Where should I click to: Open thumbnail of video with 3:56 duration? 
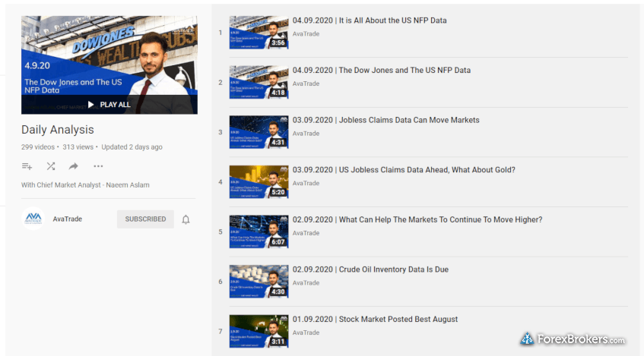(259, 33)
